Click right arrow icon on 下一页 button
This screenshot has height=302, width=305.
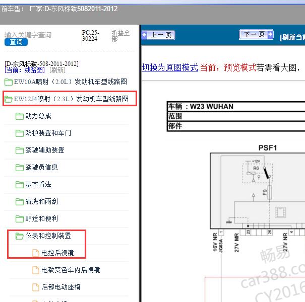pos(270,34)
